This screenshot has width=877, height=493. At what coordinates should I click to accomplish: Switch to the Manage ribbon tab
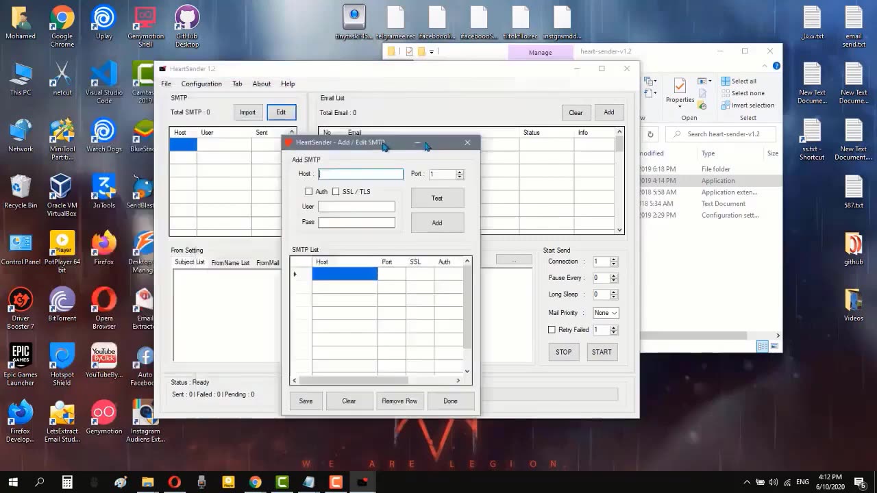540,52
